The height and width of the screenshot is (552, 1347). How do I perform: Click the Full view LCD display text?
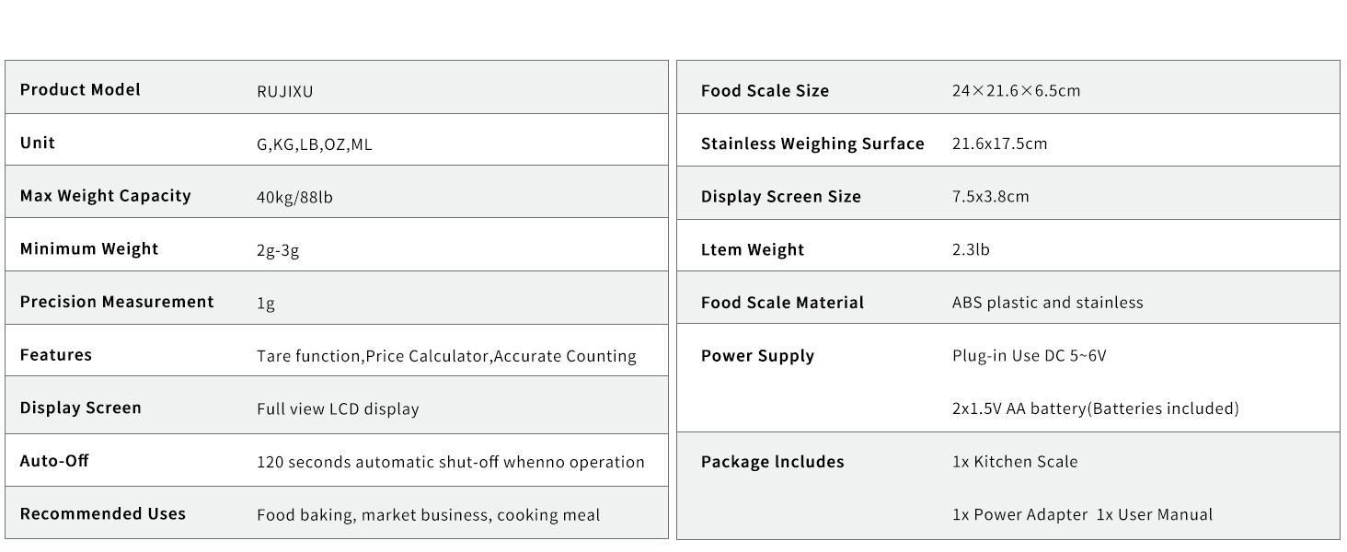tap(338, 408)
